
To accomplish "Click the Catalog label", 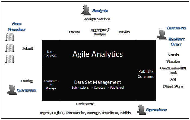I will (x=27, y=81).
